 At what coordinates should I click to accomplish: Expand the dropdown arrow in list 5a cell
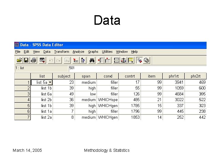click(50, 82)
